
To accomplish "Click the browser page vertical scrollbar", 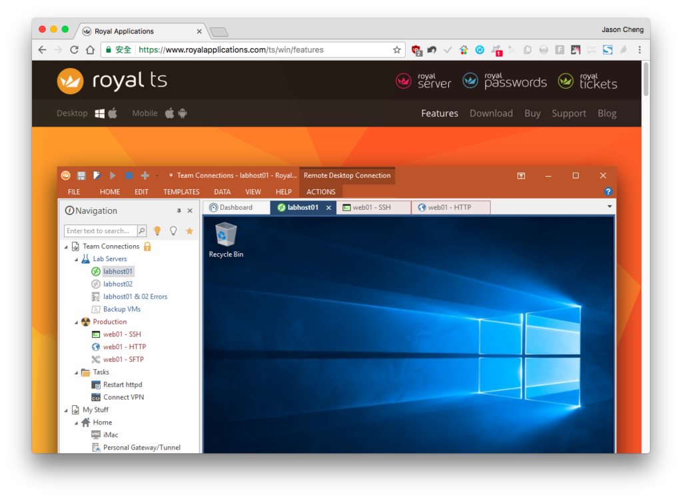I will (x=646, y=79).
